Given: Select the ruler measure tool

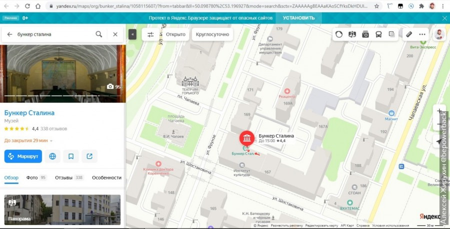Looking at the screenshot, I should (x=409, y=34).
